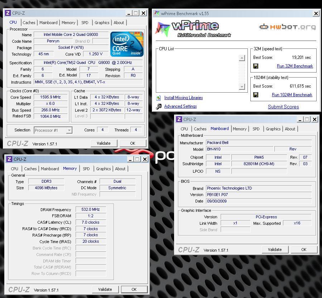Click OK in the Memory CPU-Z window
322x298 pixels.
[x=134, y=289]
